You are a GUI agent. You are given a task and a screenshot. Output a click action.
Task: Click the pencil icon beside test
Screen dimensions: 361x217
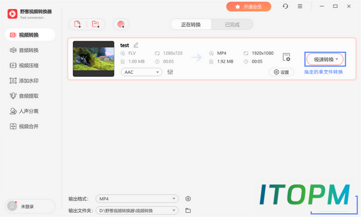136,45
